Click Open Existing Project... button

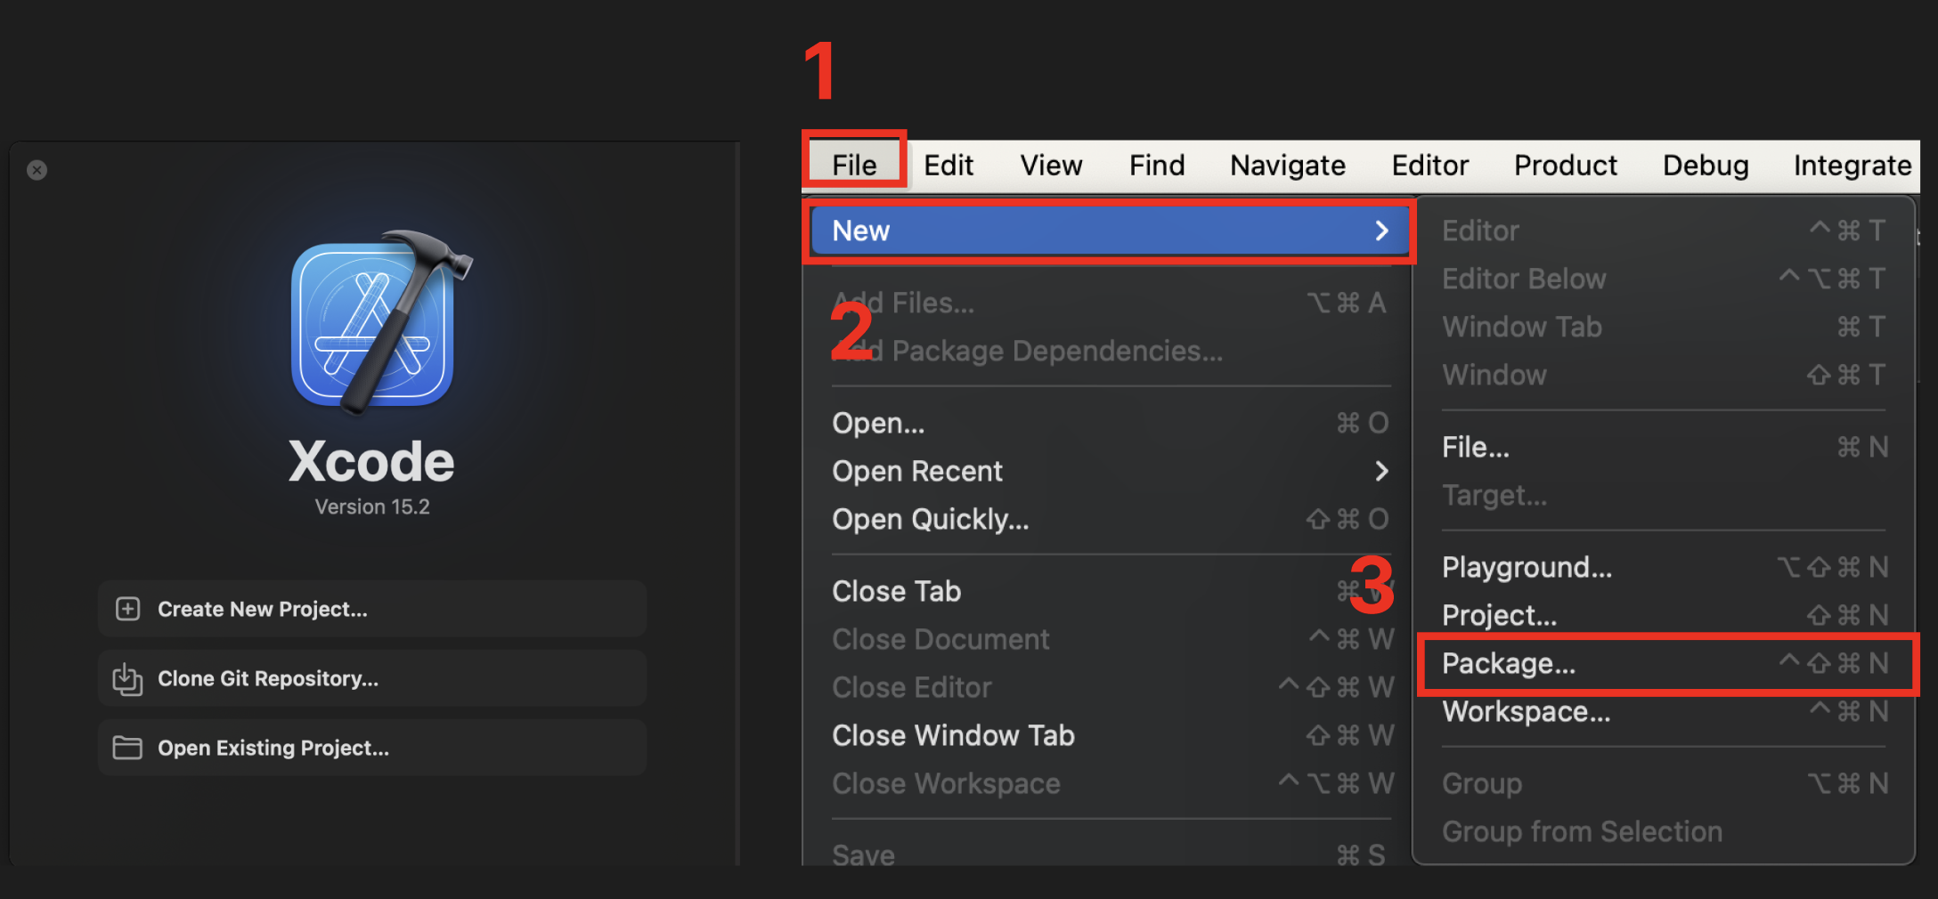click(372, 748)
